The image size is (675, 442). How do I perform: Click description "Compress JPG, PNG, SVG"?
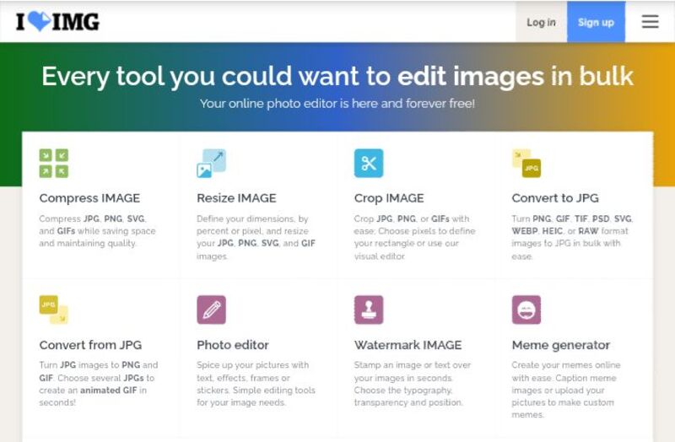97,230
